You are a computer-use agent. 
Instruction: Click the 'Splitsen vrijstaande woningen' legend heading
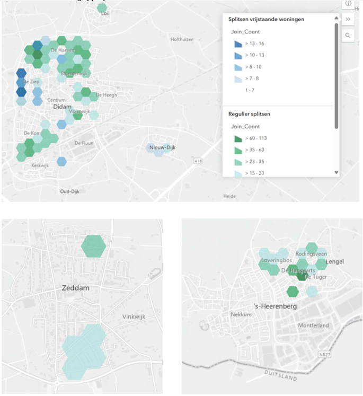coord(266,20)
